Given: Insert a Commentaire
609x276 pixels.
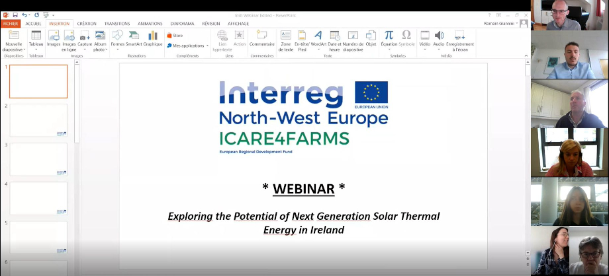Looking at the screenshot, I should (x=261, y=38).
